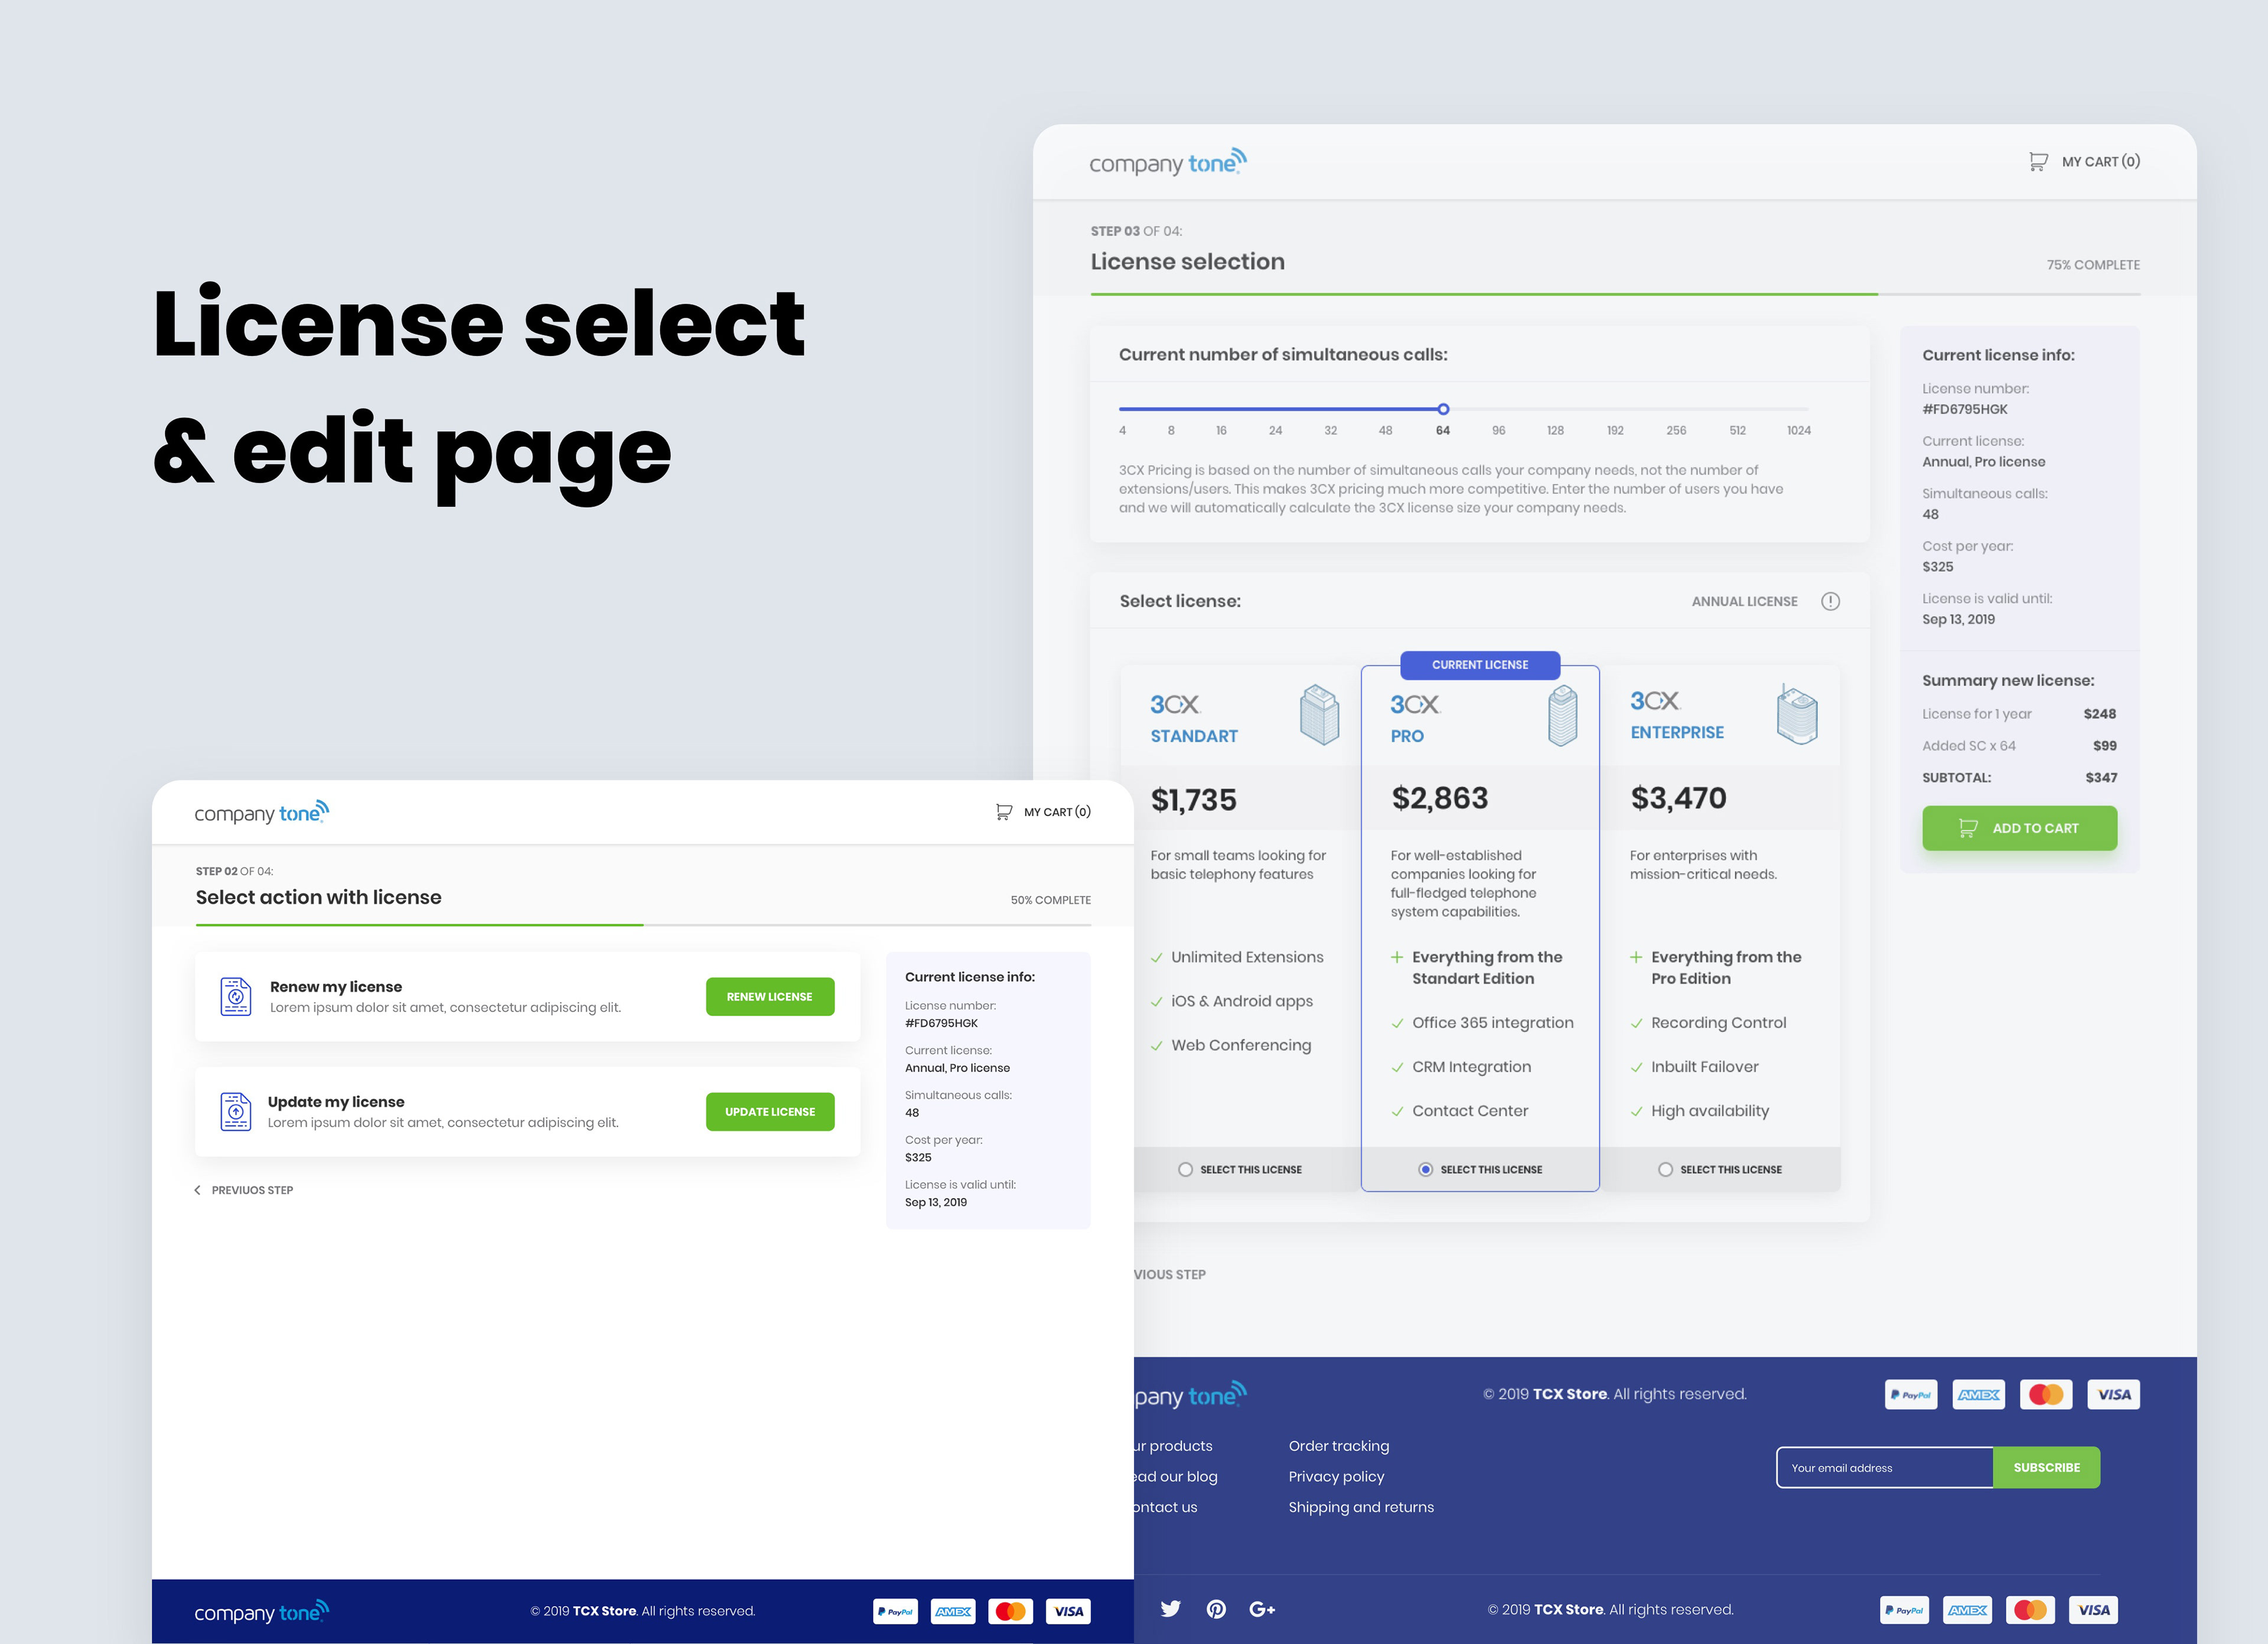
Task: Click Mastercard badge in License selection upper footer
Action: (2046, 1394)
